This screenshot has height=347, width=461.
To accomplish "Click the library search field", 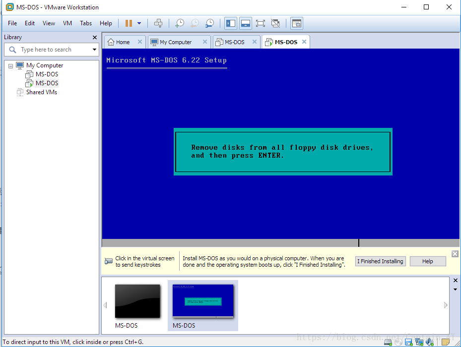I will 52,50.
